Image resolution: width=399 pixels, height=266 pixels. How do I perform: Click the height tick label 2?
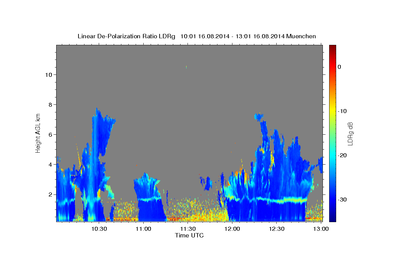[50, 195]
